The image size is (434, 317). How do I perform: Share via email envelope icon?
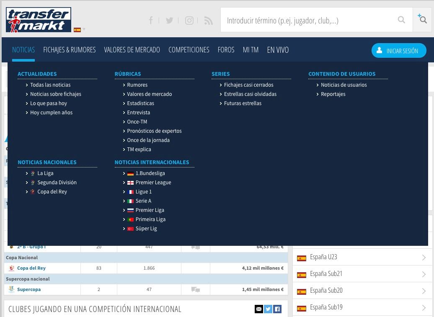coord(259,309)
